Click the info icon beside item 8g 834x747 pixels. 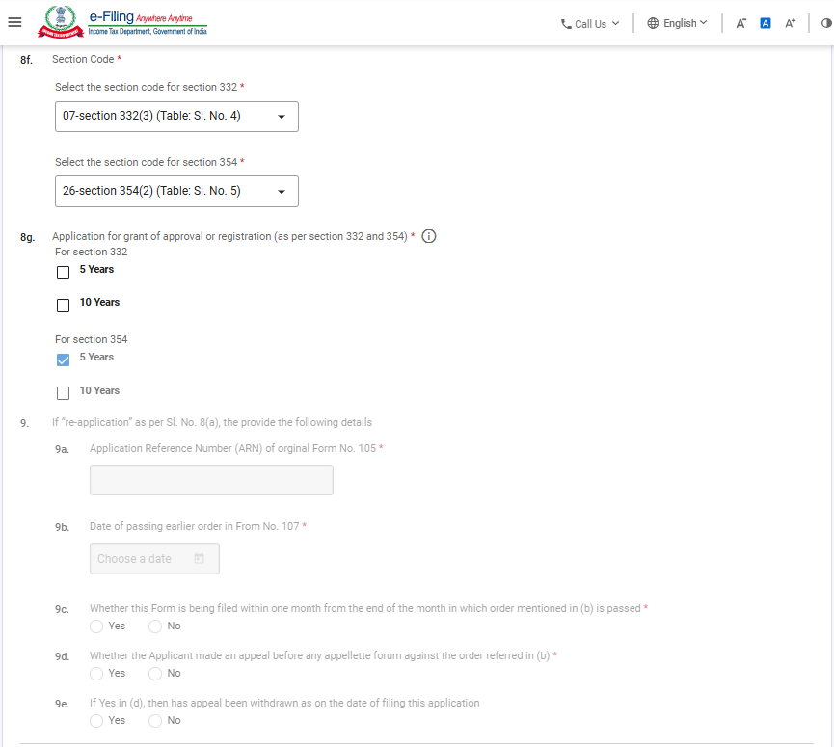pos(429,236)
